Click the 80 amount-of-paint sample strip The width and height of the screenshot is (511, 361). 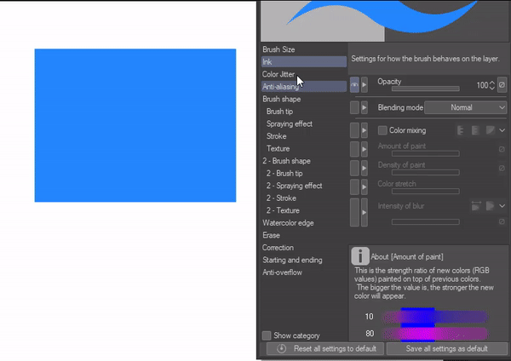point(435,334)
